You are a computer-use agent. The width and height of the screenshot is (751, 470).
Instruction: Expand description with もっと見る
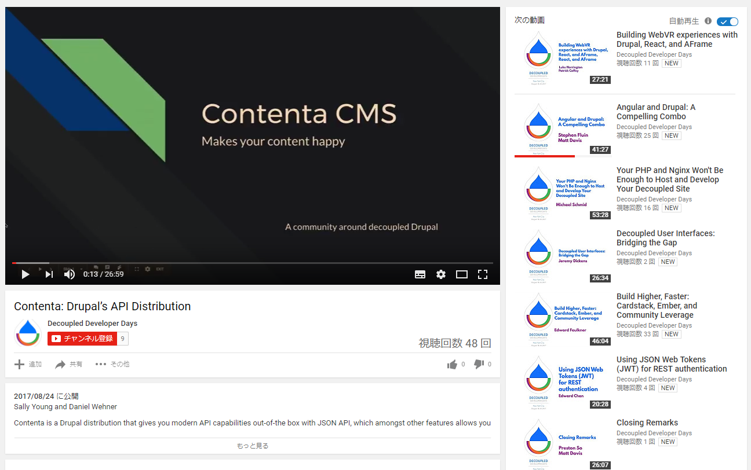[253, 446]
